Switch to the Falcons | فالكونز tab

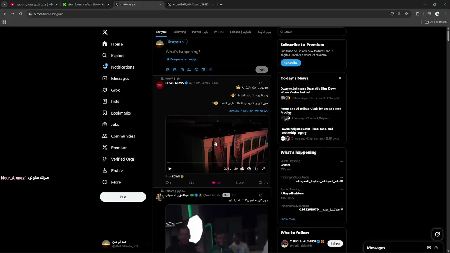240,32
